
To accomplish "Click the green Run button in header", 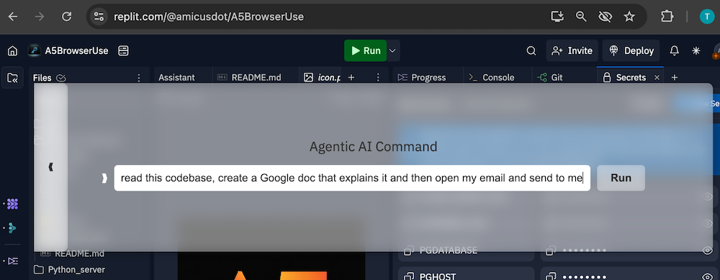I will tap(366, 51).
